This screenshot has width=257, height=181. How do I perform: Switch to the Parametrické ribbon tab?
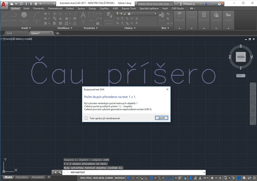(55, 8)
